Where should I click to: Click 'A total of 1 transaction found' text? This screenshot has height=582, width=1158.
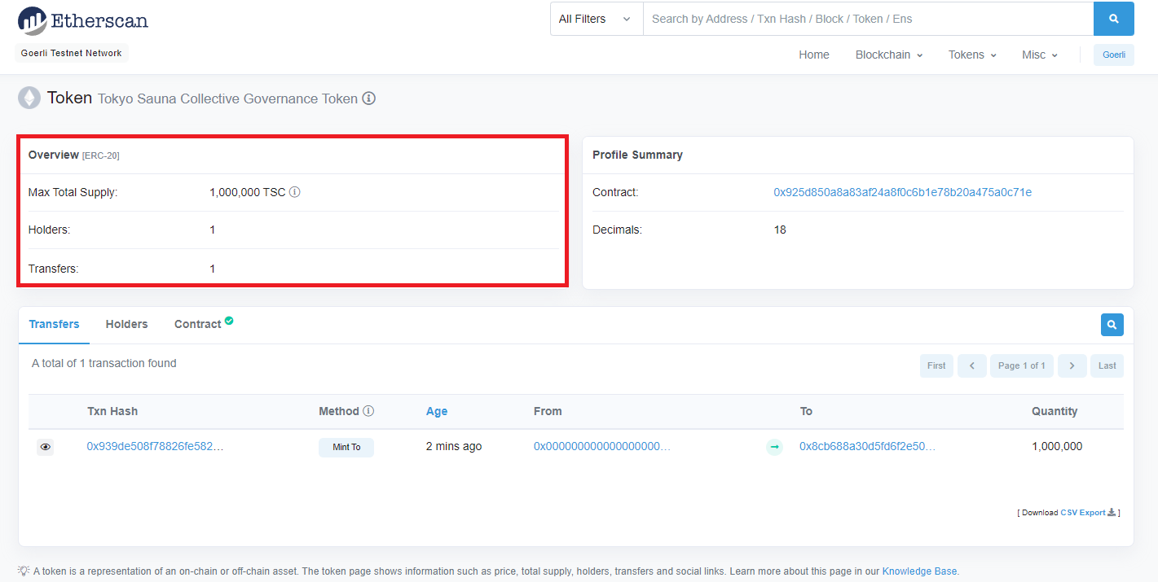point(104,363)
